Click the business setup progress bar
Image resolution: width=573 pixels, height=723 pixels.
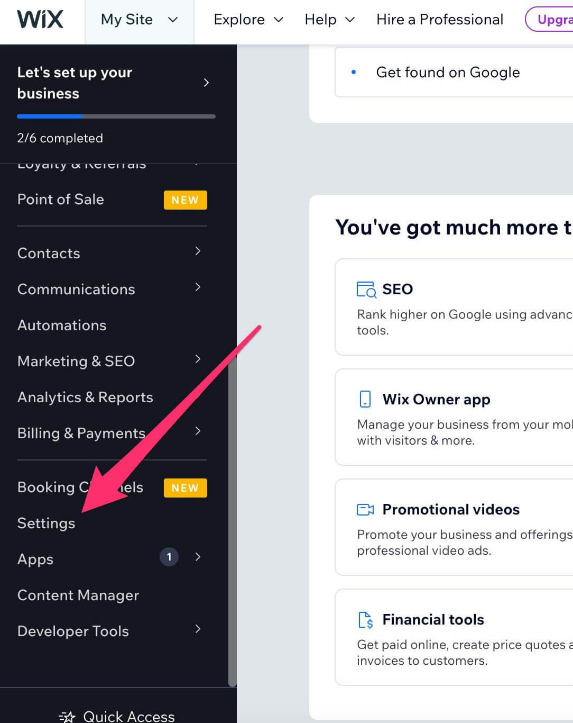click(x=116, y=116)
